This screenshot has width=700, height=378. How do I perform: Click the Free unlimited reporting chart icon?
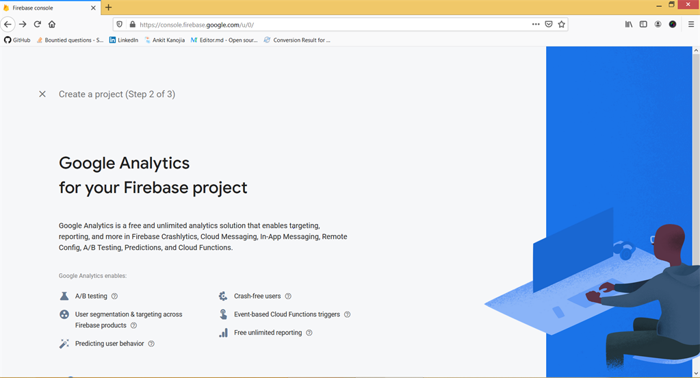coord(223,333)
